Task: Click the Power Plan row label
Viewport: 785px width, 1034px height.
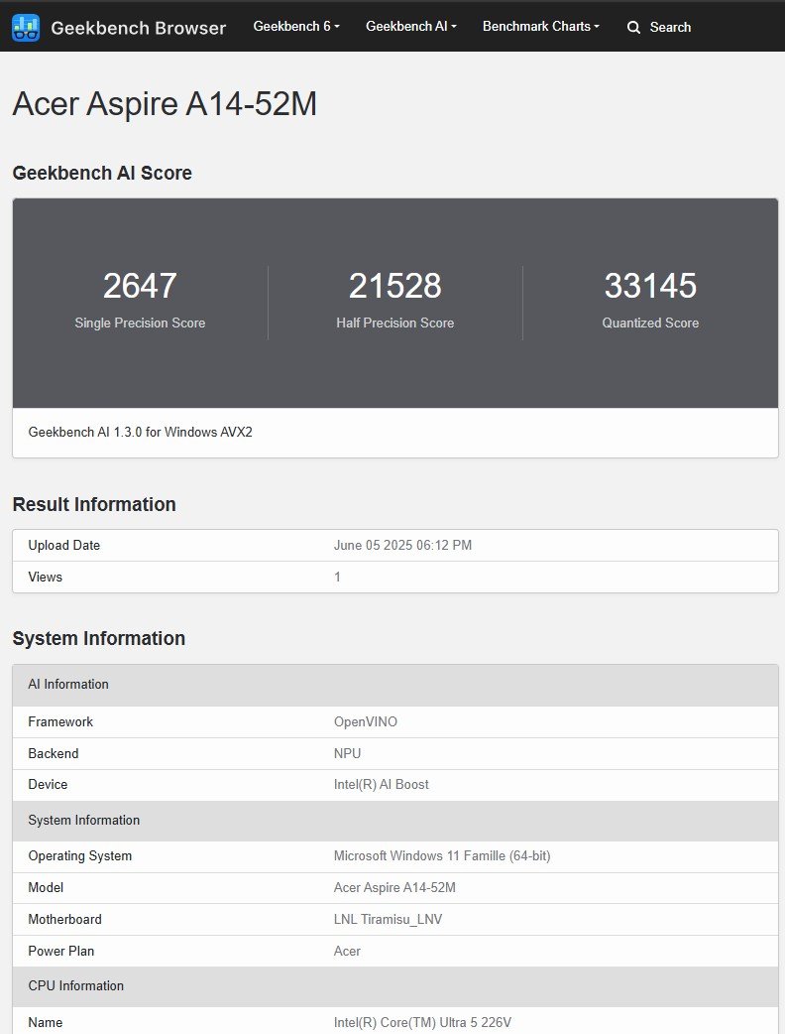Action: [x=60, y=951]
